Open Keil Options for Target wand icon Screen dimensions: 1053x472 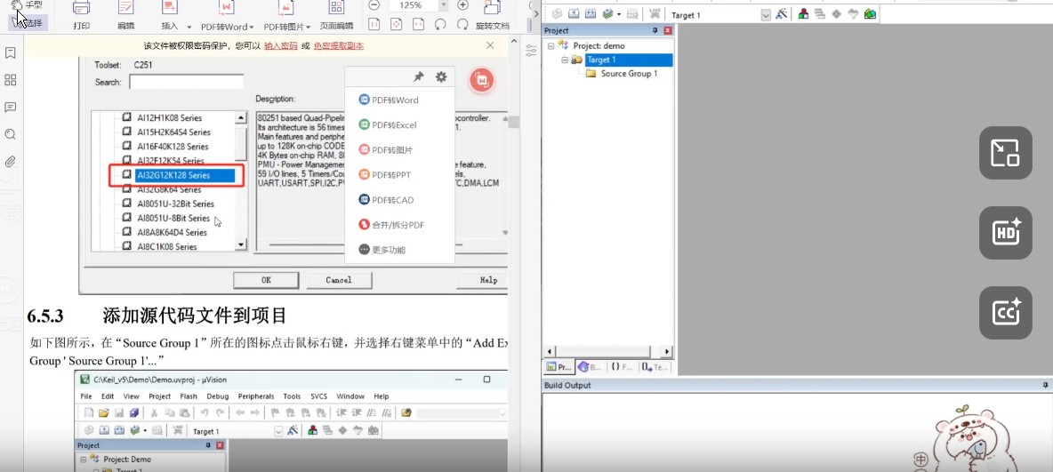point(782,14)
